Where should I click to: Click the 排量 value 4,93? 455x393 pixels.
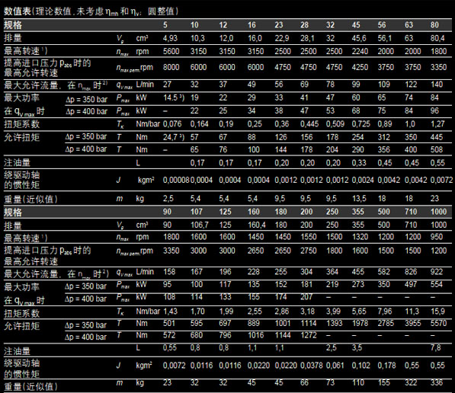point(170,38)
